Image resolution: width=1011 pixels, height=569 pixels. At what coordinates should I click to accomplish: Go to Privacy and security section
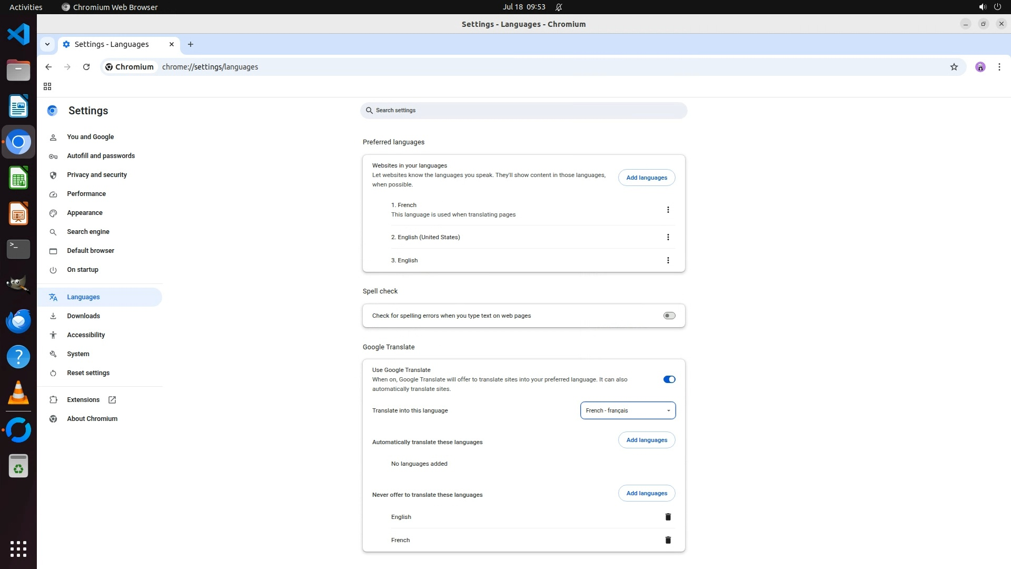(97, 175)
